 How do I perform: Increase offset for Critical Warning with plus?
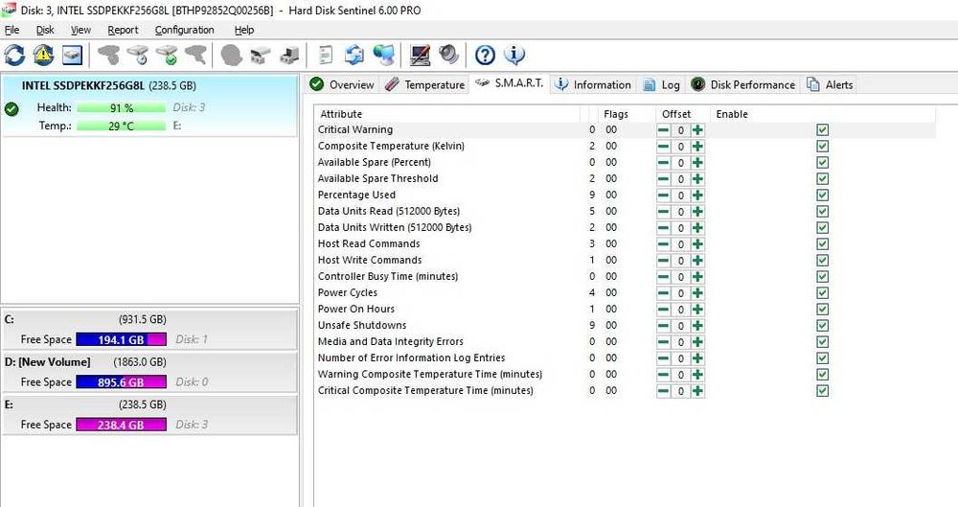[x=697, y=129]
